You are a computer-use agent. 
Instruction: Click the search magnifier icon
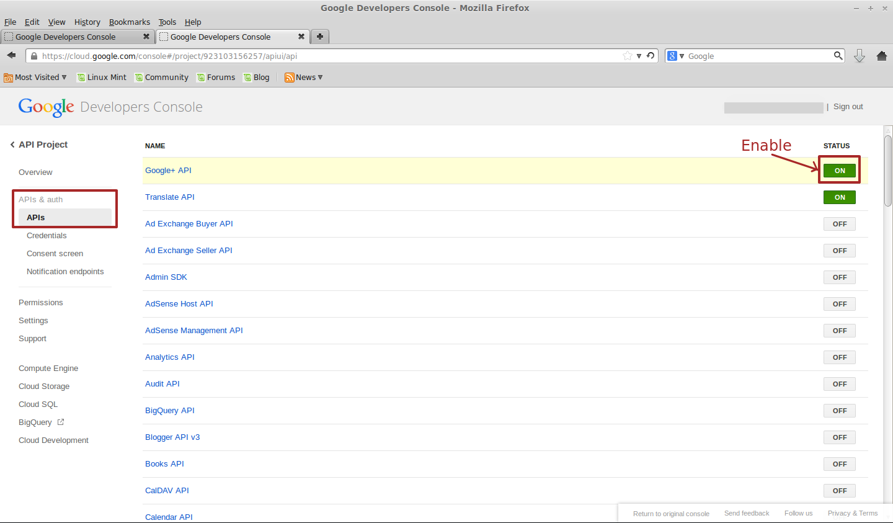click(838, 56)
